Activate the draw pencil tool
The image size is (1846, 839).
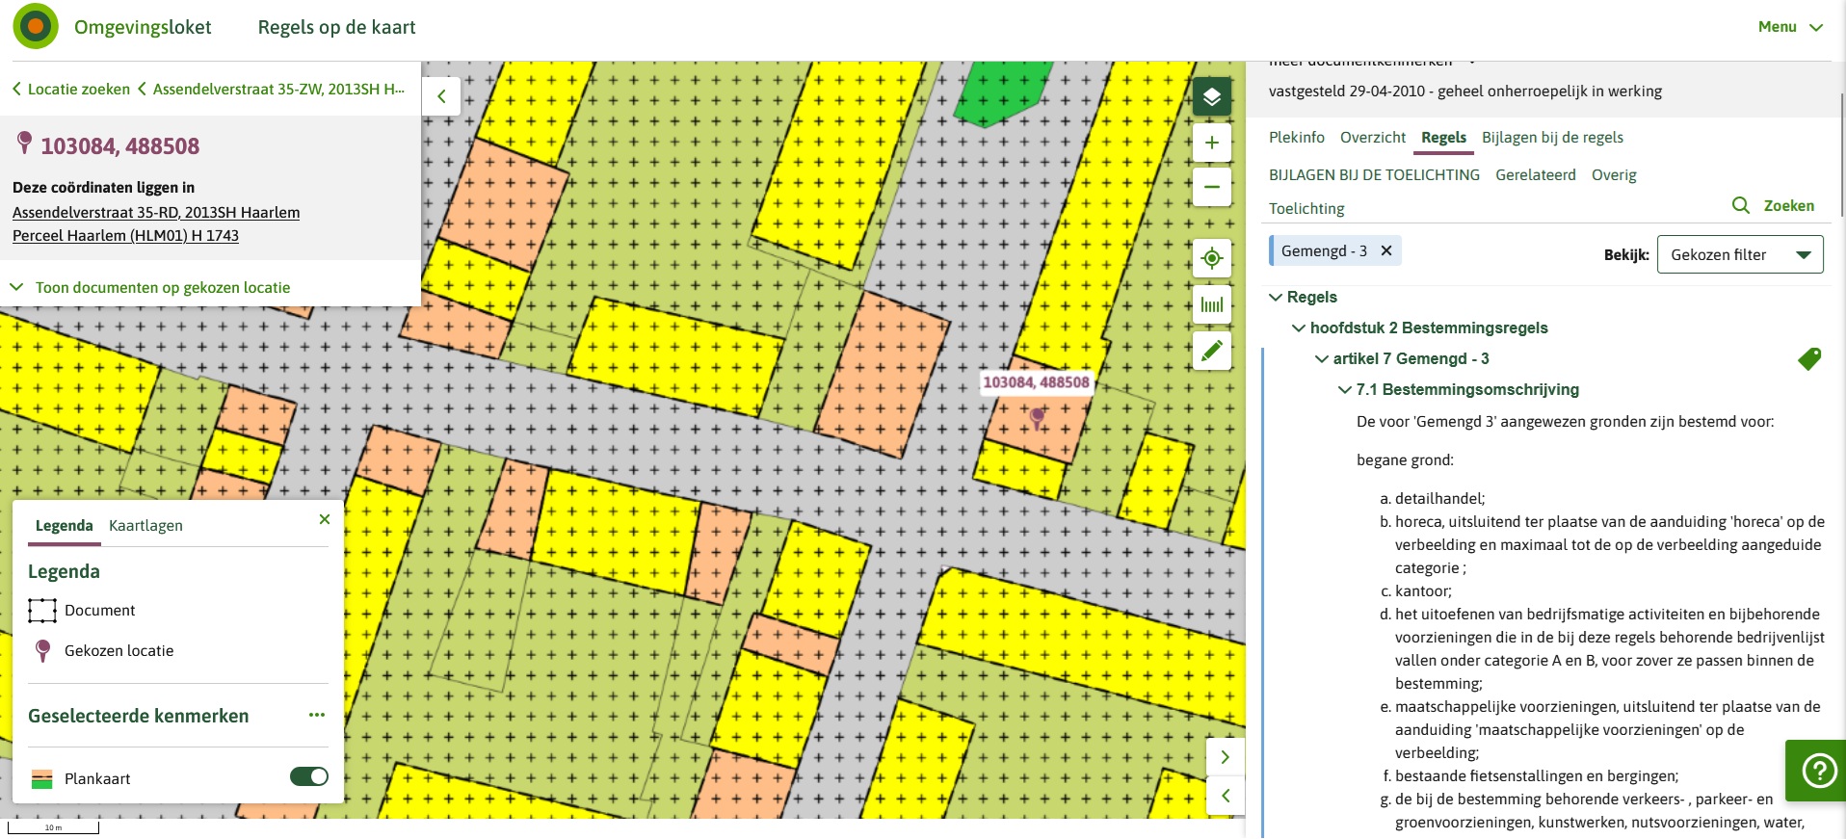click(x=1212, y=350)
